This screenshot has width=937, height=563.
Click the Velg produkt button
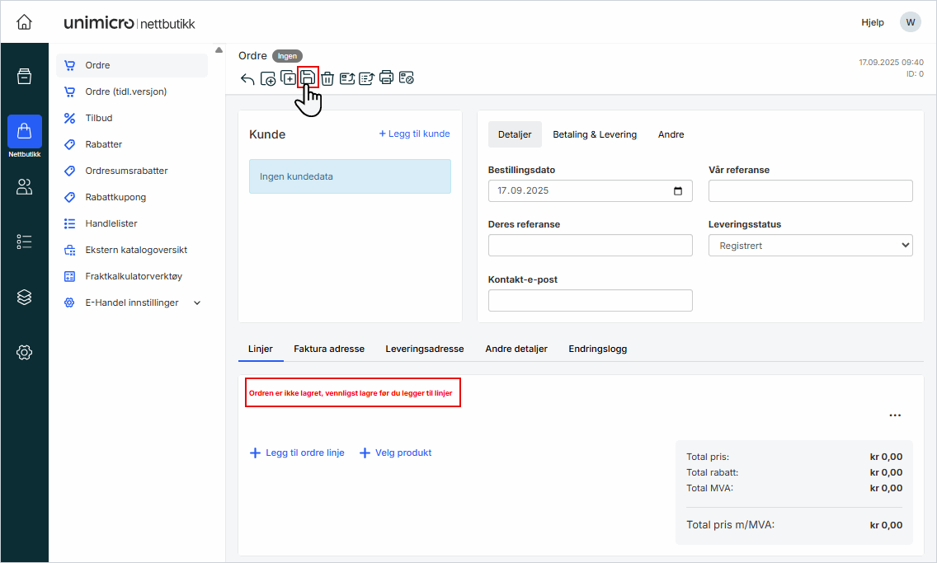(x=396, y=453)
